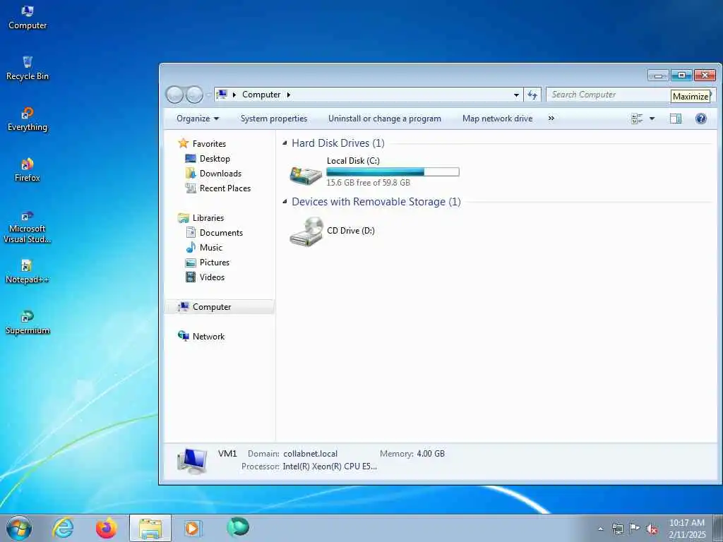Expand the arrow after Computer in address bar
The width and height of the screenshot is (723, 542).
(x=289, y=95)
